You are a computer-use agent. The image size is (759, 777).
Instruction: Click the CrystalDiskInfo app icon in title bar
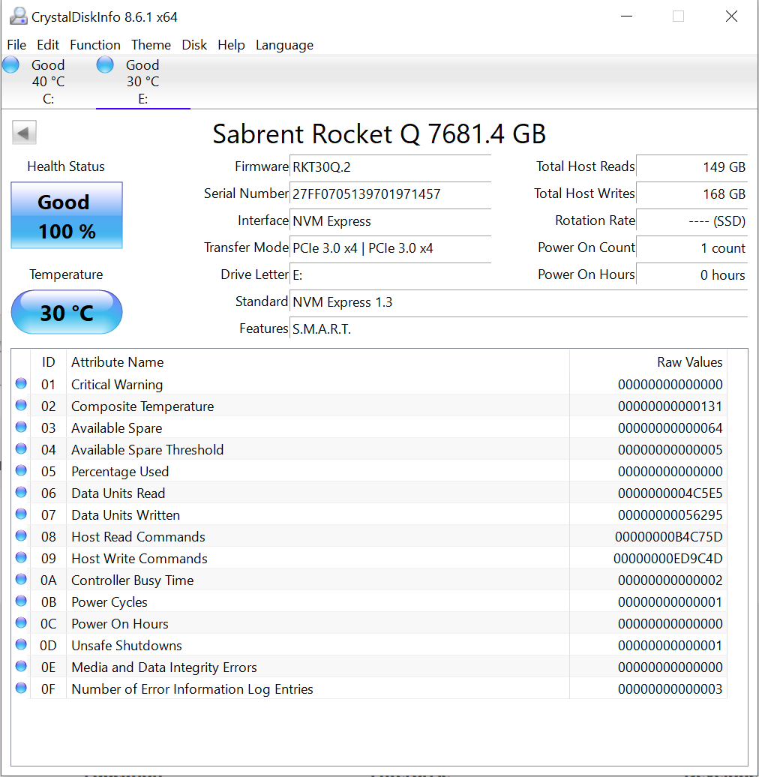16,16
